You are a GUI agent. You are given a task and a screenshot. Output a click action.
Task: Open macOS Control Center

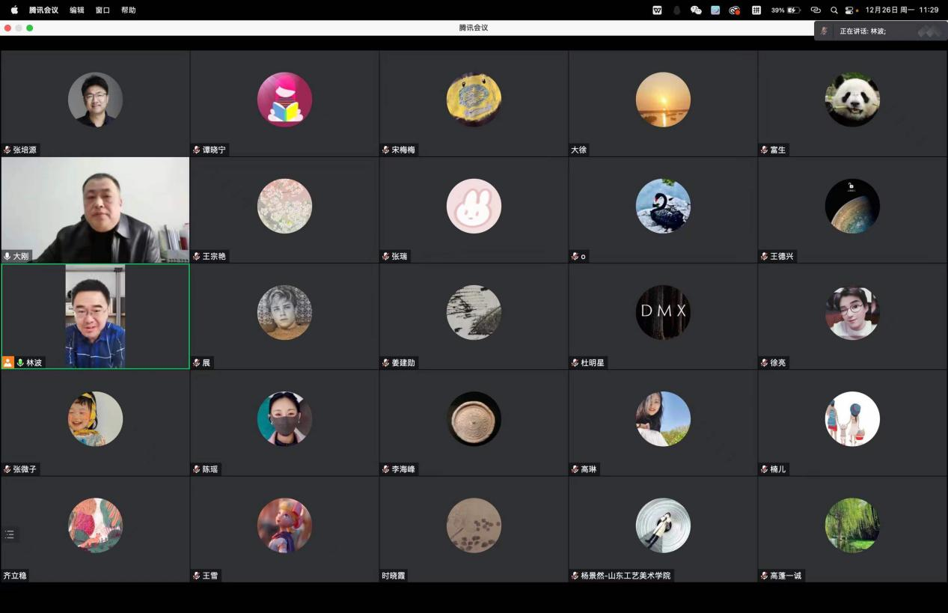(850, 10)
